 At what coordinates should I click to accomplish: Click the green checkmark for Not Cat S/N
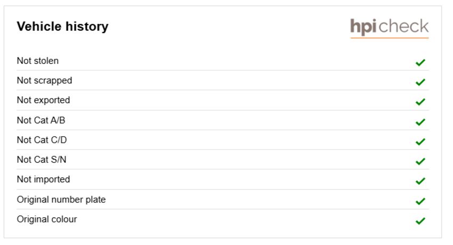click(x=420, y=161)
